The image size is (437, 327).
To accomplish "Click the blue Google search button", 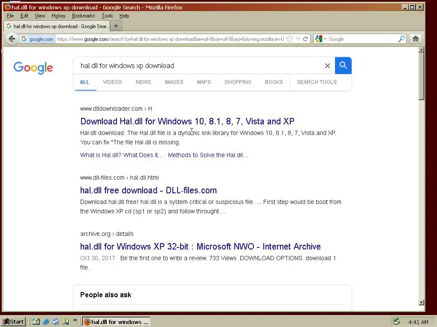I will [343, 66].
